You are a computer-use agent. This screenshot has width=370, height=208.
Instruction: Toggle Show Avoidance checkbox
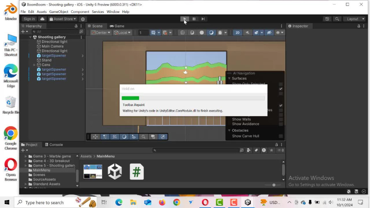(280, 124)
